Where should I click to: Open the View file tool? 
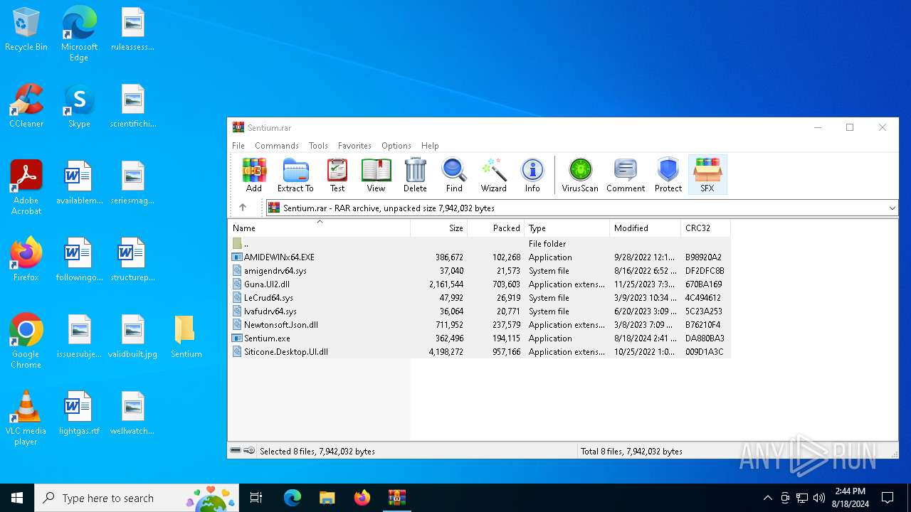376,175
